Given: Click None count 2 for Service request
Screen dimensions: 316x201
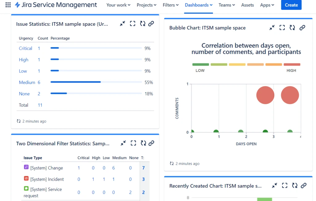Looking at the screenshot, I should pyautogui.click(x=131, y=192).
